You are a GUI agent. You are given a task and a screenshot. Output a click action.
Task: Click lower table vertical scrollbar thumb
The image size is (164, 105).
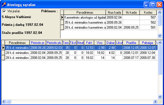click(160, 60)
